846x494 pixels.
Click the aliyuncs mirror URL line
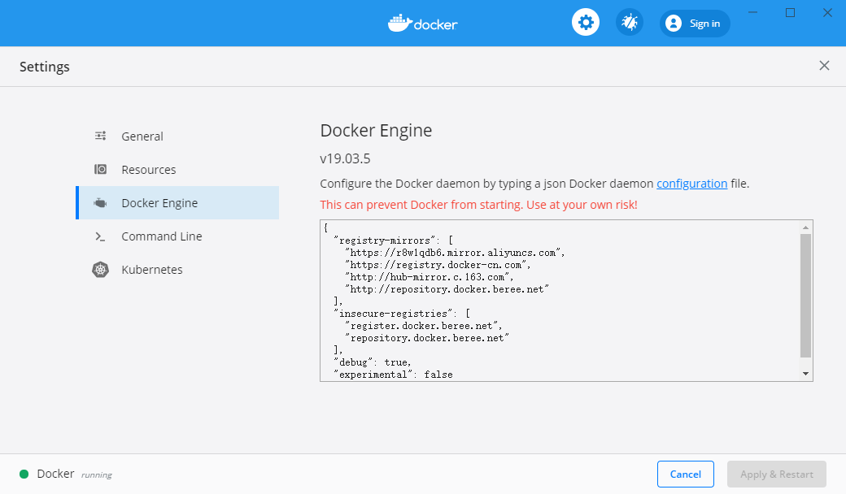click(455, 253)
